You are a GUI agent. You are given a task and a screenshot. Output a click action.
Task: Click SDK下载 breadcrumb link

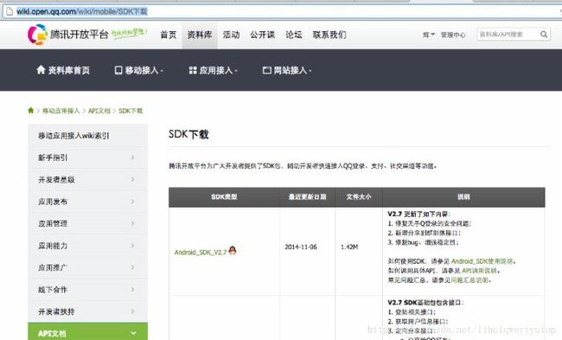click(131, 111)
